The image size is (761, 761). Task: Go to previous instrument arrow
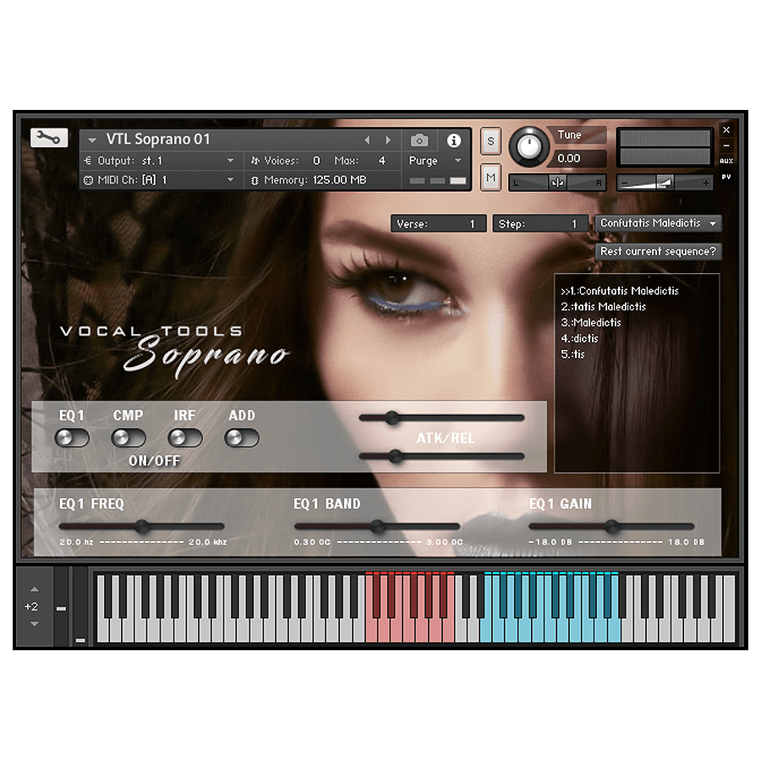pyautogui.click(x=367, y=140)
